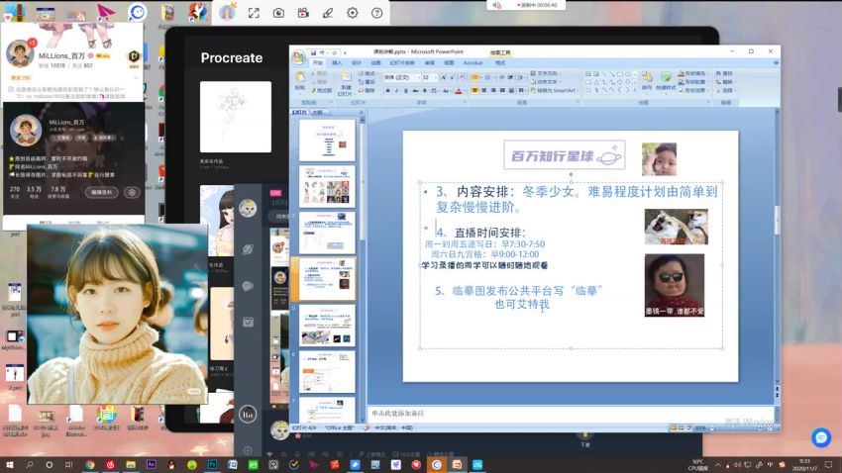Undo last action in PowerPoint quick access toolbar
Image resolution: width=842 pixels, height=473 pixels.
(x=322, y=52)
